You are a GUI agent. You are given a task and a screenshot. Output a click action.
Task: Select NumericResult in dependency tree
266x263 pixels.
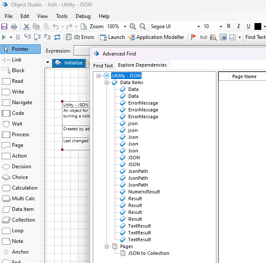point(144,192)
